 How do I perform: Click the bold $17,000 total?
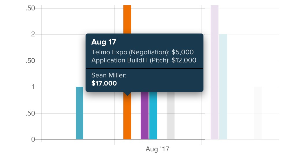tap(104, 83)
